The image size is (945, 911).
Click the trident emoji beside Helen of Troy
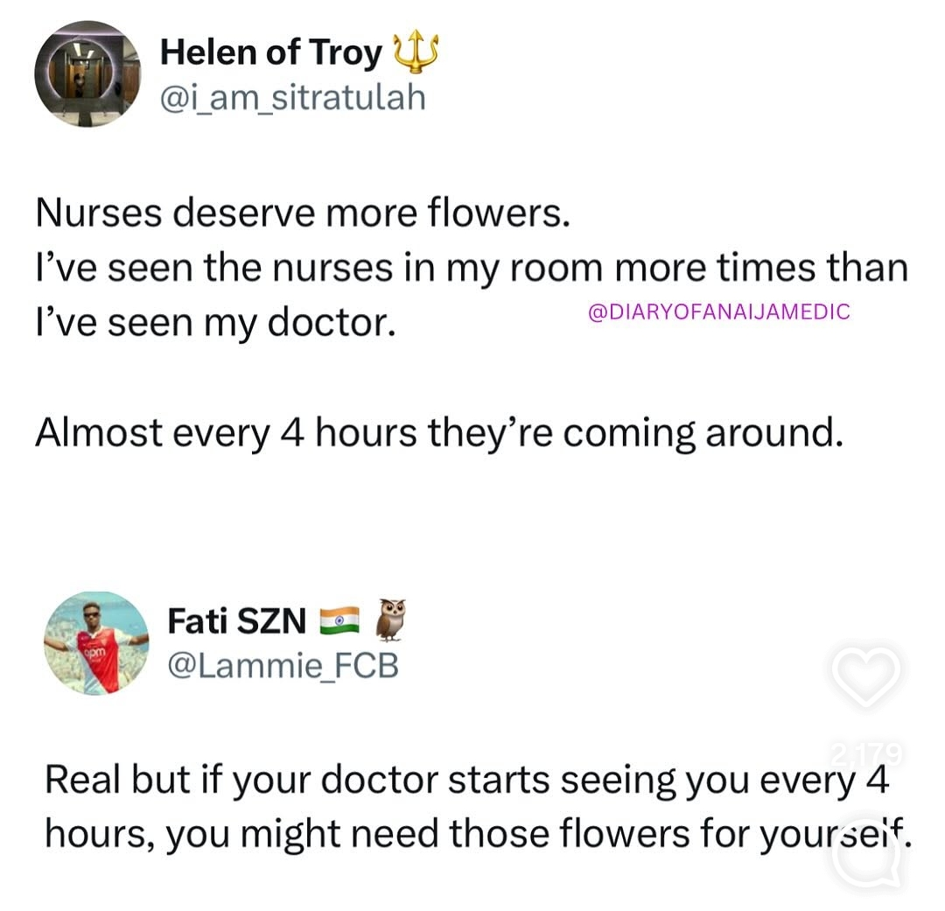(416, 53)
